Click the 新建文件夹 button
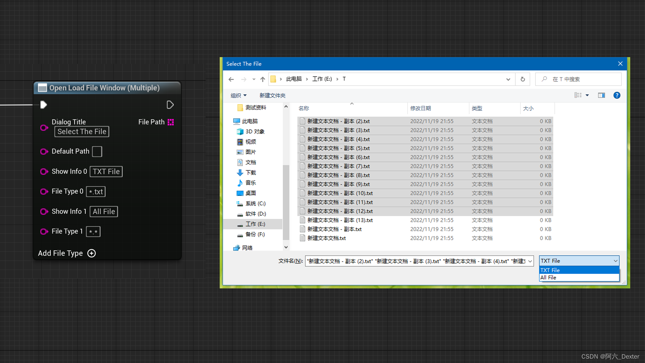The height and width of the screenshot is (363, 645). click(x=272, y=95)
